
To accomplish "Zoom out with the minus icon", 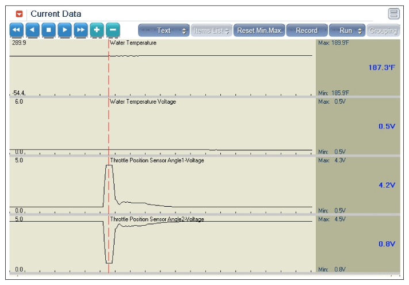I will point(113,30).
